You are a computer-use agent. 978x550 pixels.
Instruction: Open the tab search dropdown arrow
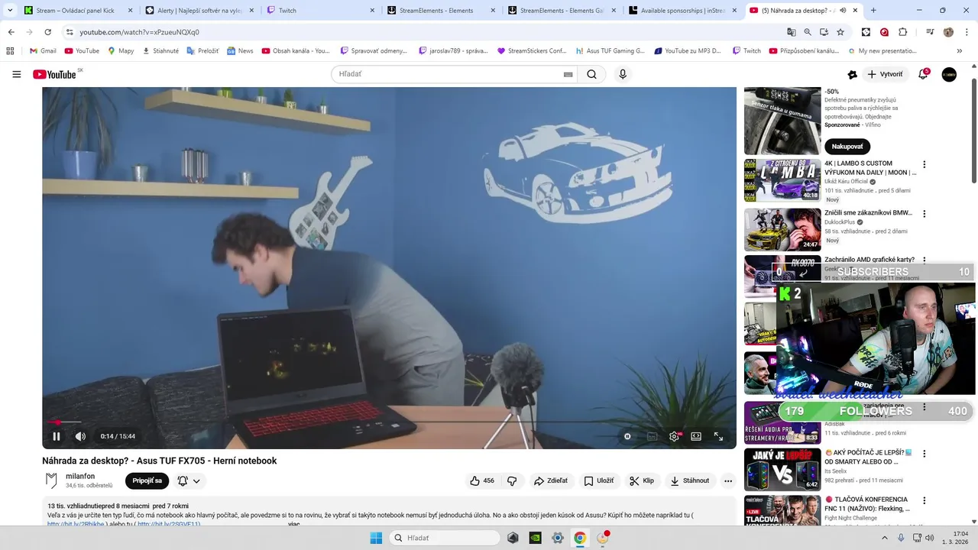(8, 11)
